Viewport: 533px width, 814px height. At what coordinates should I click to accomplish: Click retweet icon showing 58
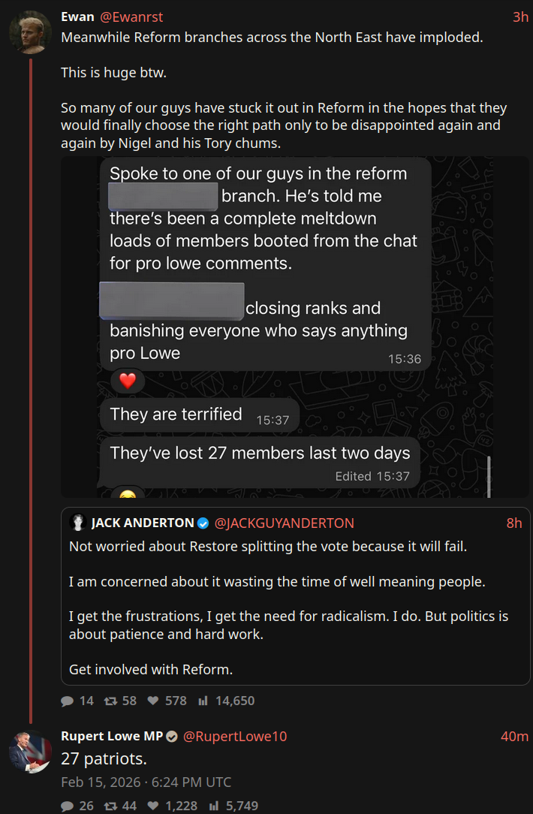coord(110,701)
